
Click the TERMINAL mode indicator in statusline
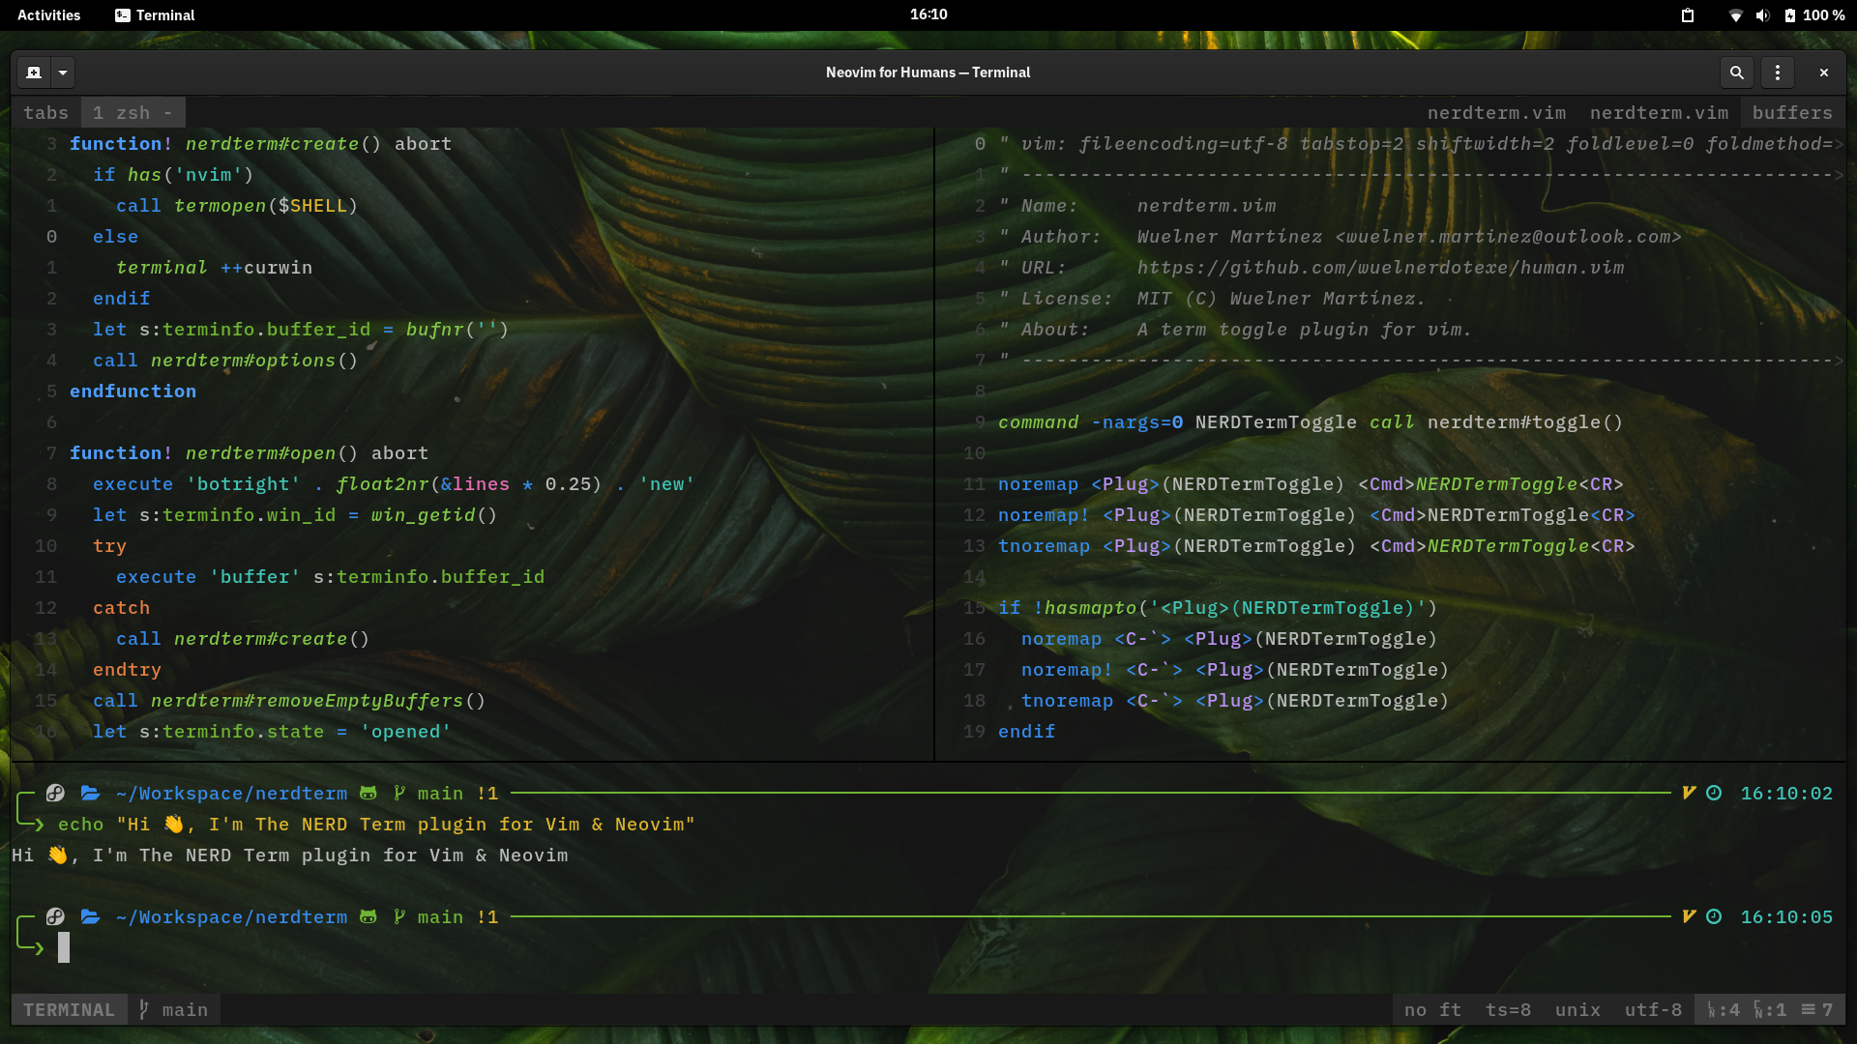[69, 1009]
